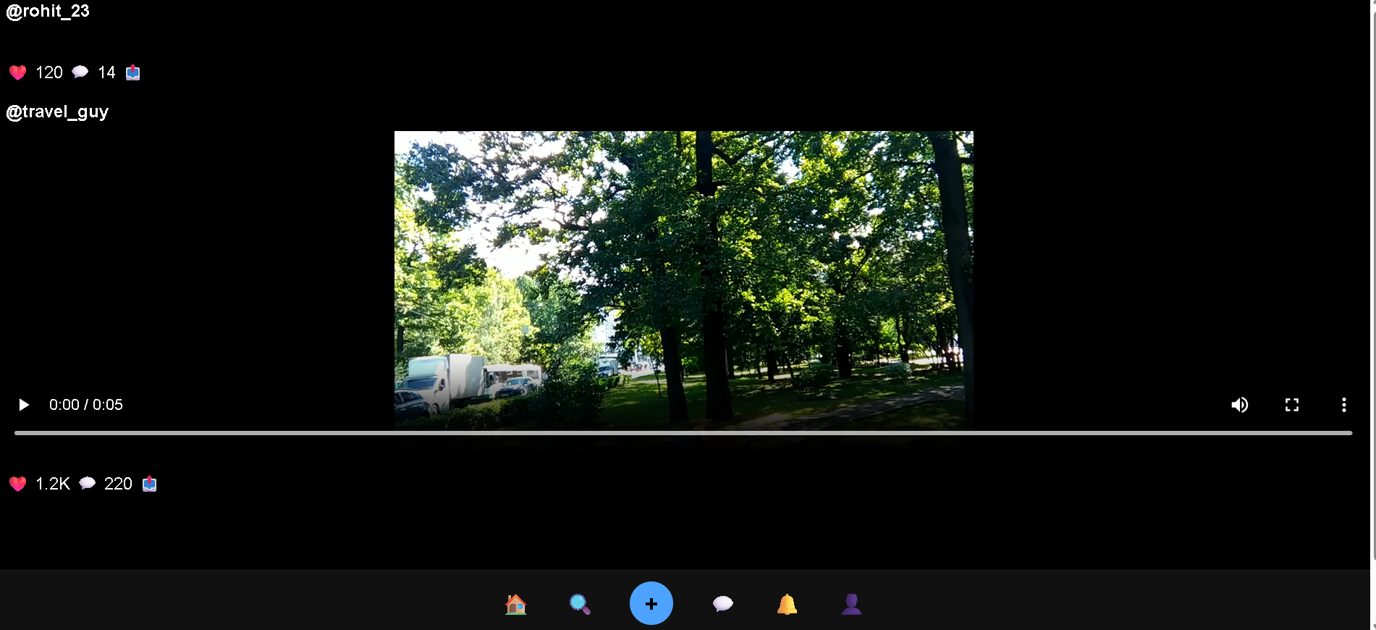Open video more options menu
The image size is (1376, 630).
click(1344, 405)
